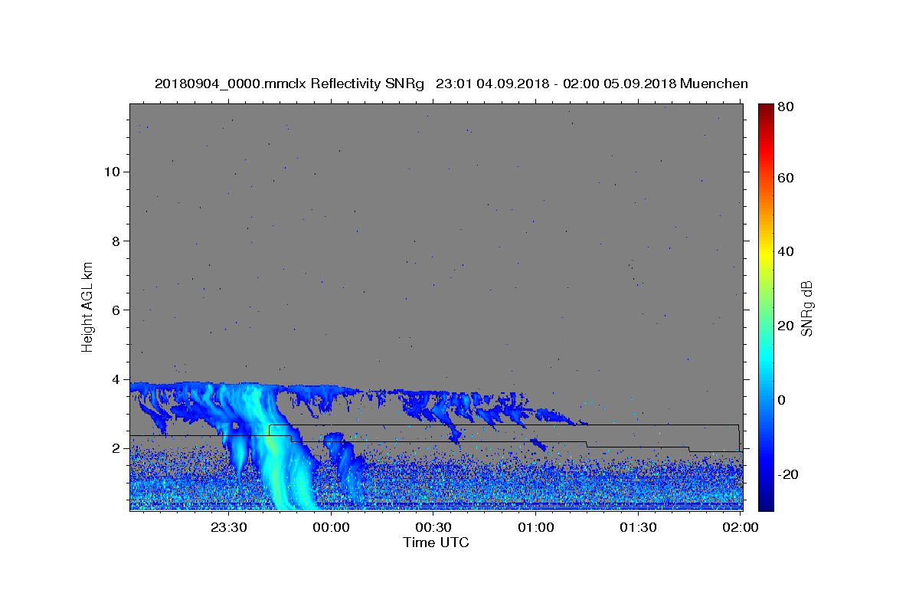This screenshot has width=919, height=613.
Task: Click the SNRg color scale bar
Action: click(x=766, y=306)
